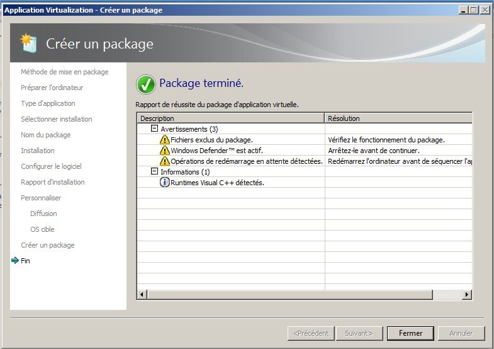Click the green checkmark success icon
Screen dimensions: 494x349
coord(145,84)
